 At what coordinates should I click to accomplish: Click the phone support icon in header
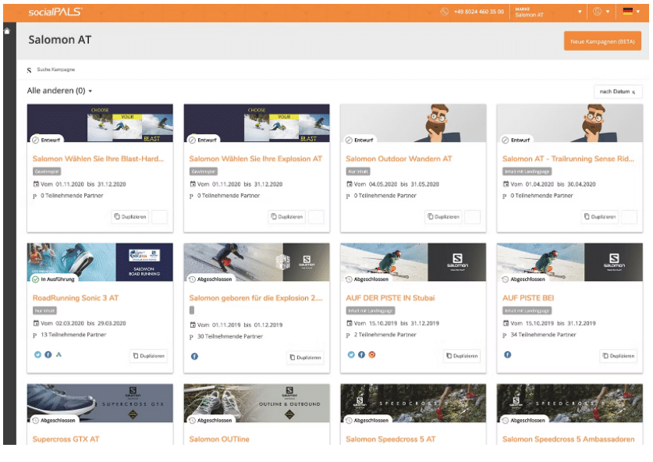(x=445, y=12)
